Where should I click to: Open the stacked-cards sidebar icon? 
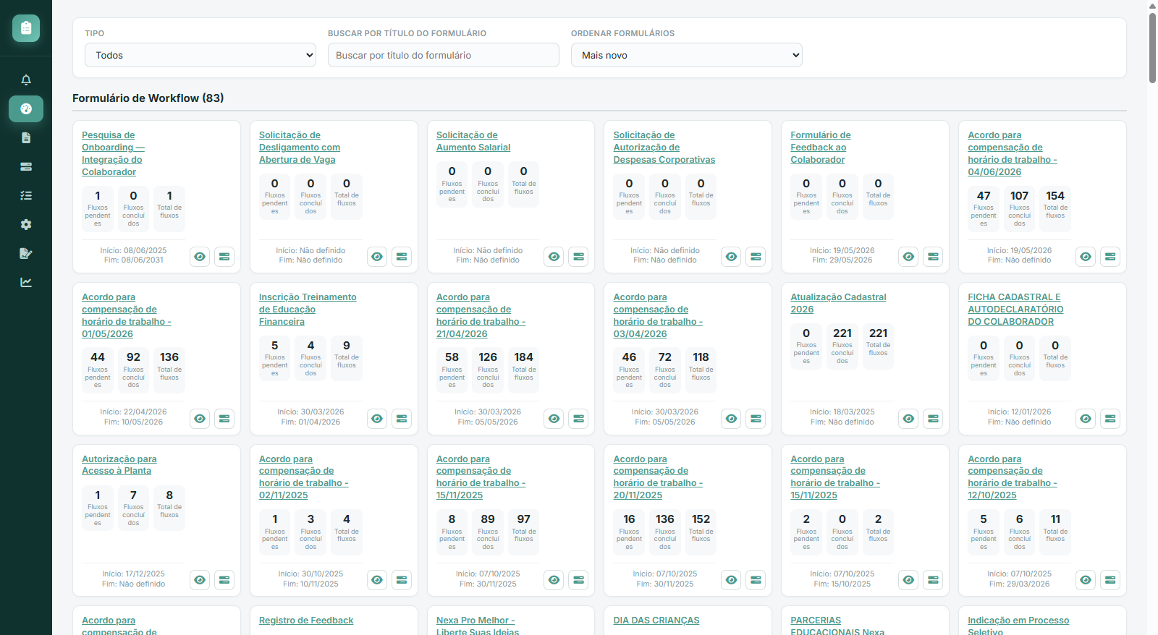(x=26, y=167)
